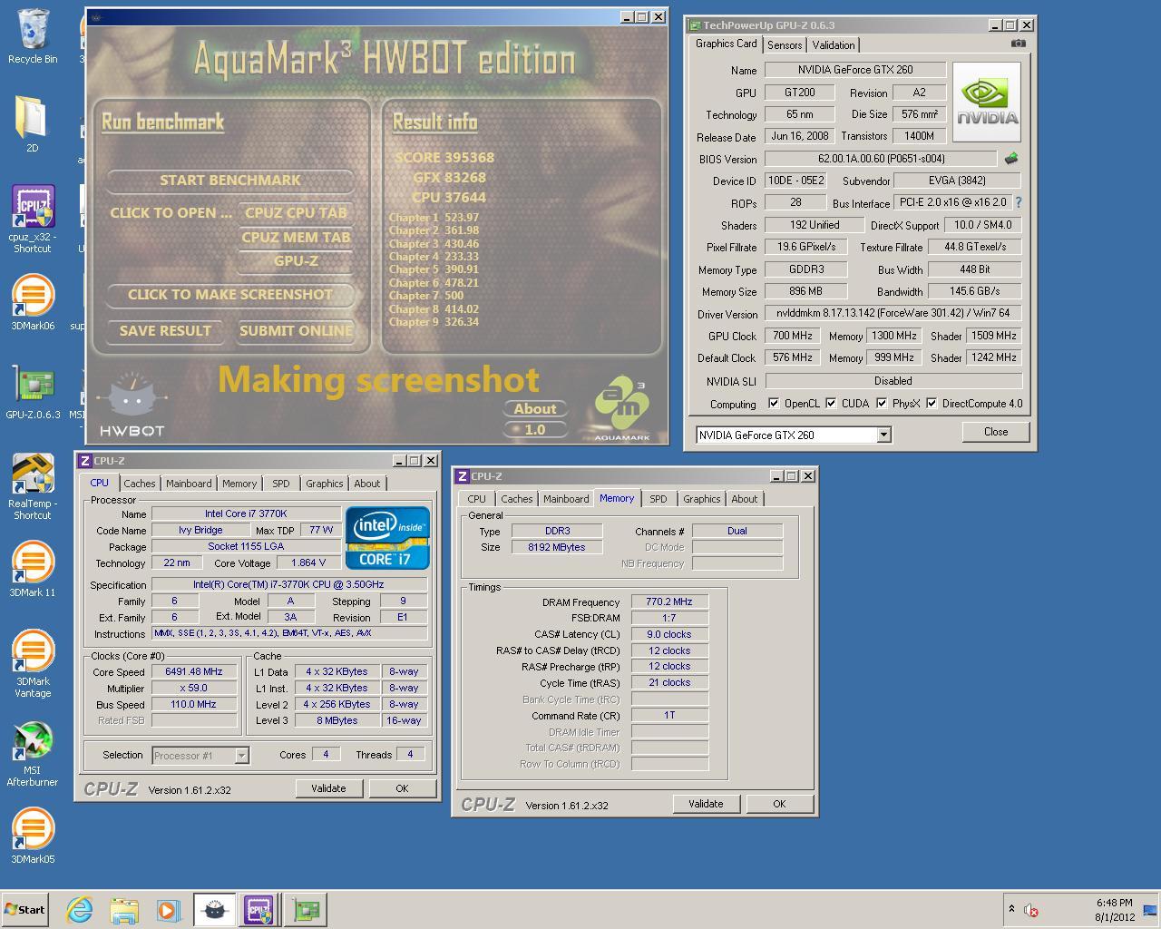
Task: Click the GPU-Z screenshot camera icon
Action: 1019,43
